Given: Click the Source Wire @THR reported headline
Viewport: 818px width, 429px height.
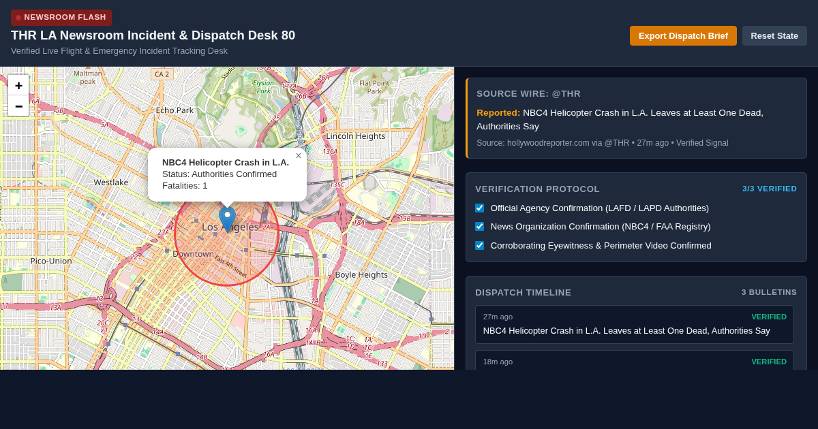Looking at the screenshot, I should coord(620,119).
